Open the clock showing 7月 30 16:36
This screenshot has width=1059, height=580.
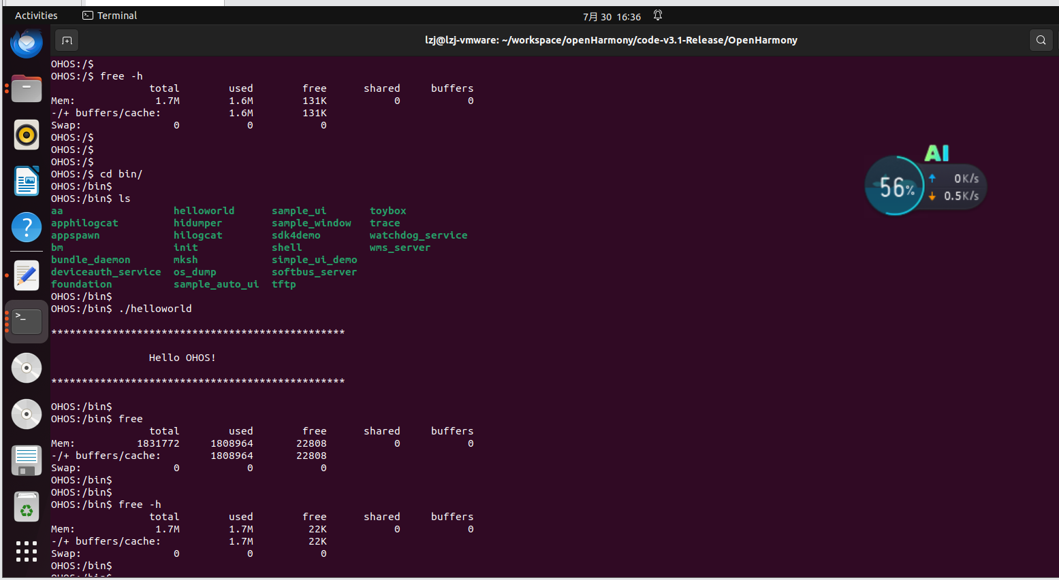[612, 16]
